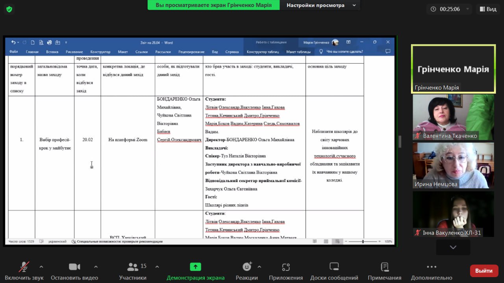The image size is (504, 283).
Task: Click the proofing book icon in status bar
Action: click(x=41, y=241)
